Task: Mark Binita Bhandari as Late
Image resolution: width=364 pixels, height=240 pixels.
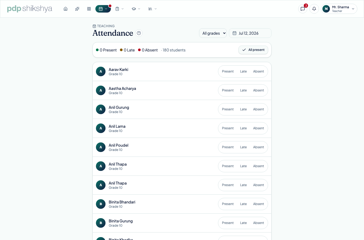Action: tap(243, 204)
